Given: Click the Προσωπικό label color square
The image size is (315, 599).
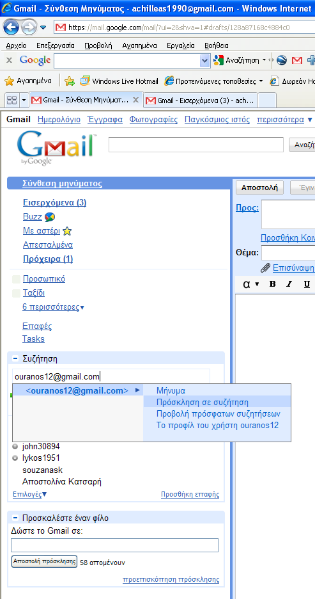Looking at the screenshot, I should tap(16, 279).
